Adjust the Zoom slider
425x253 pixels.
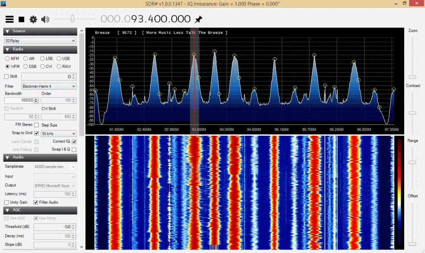pyautogui.click(x=412, y=77)
